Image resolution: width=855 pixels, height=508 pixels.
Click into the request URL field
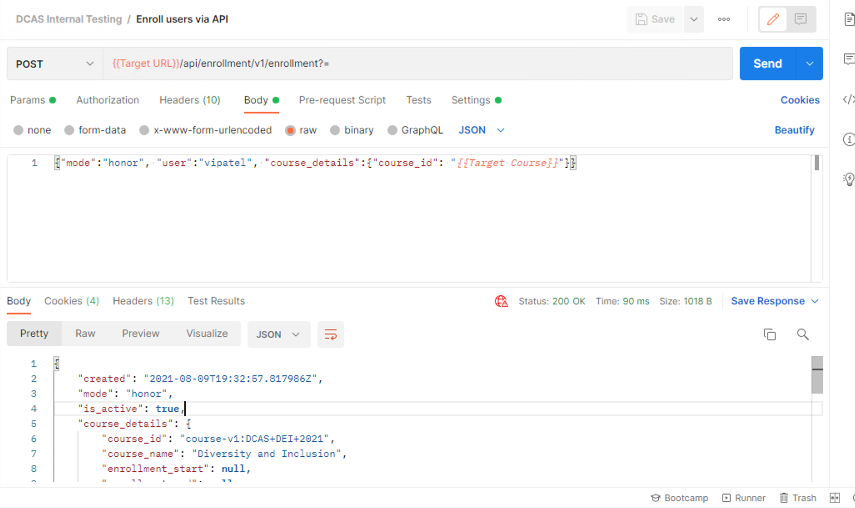tap(418, 63)
